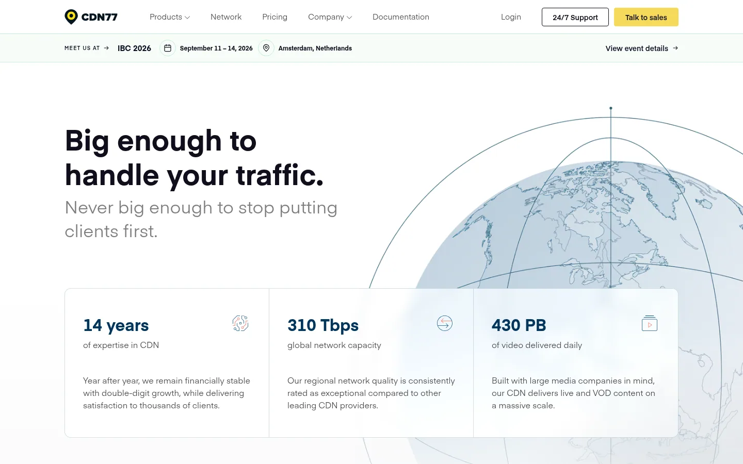Click the 24/7 Support button
Image resolution: width=743 pixels, height=464 pixels.
[x=575, y=17]
